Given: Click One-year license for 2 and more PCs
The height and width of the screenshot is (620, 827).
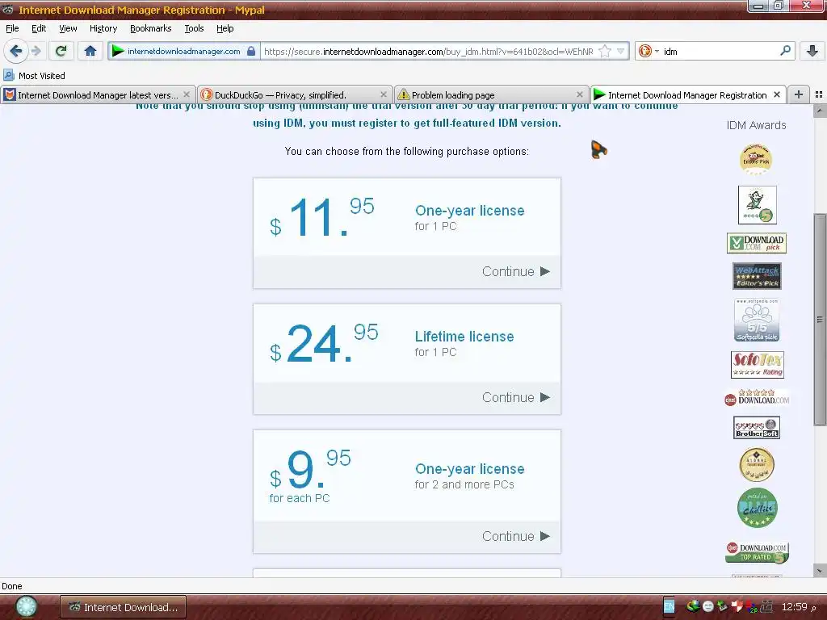Looking at the screenshot, I should coord(469,475).
